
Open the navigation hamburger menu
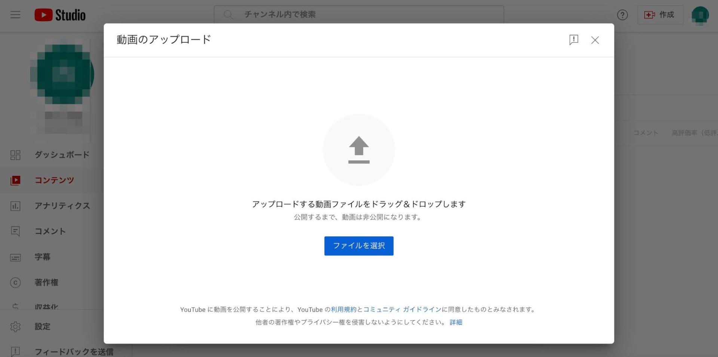15,15
